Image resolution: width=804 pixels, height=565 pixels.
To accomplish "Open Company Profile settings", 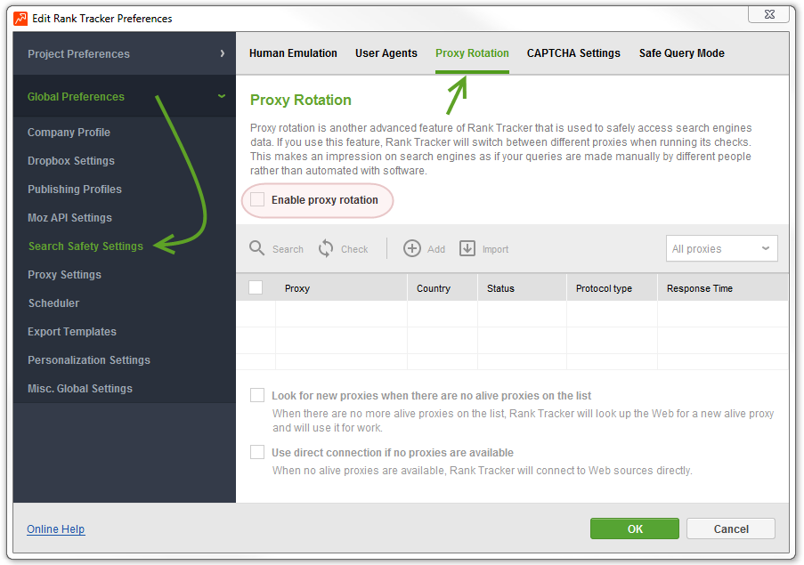I will click(69, 133).
